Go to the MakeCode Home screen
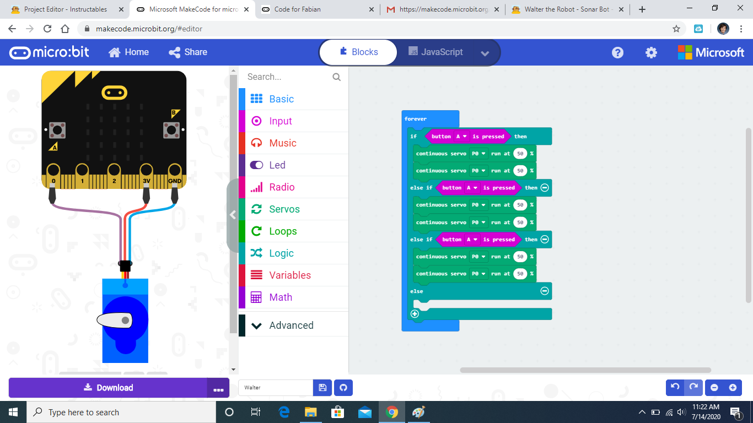The image size is (753, 423). [129, 52]
